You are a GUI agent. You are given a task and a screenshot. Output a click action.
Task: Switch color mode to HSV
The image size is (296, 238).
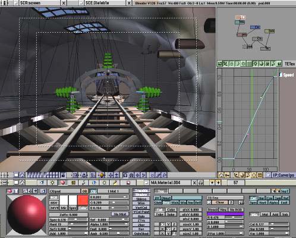[53, 203]
